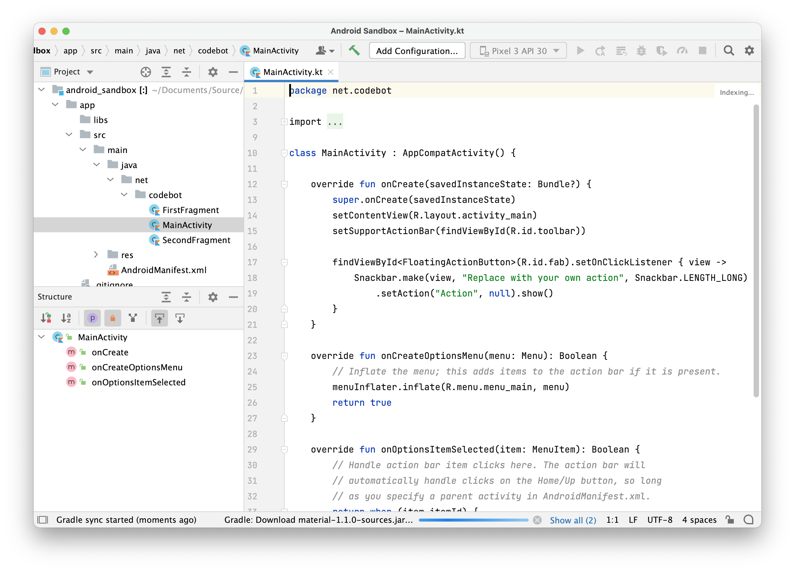
Task: Select SecondFragment in the project tree
Action: pos(196,240)
